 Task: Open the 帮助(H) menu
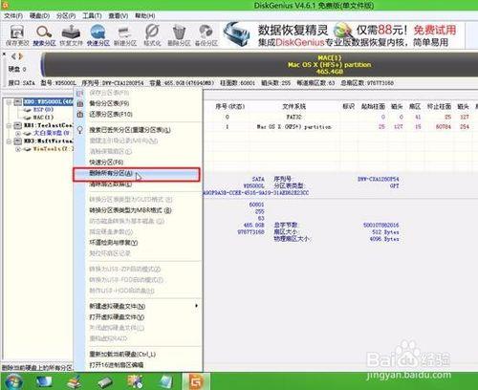(145, 15)
